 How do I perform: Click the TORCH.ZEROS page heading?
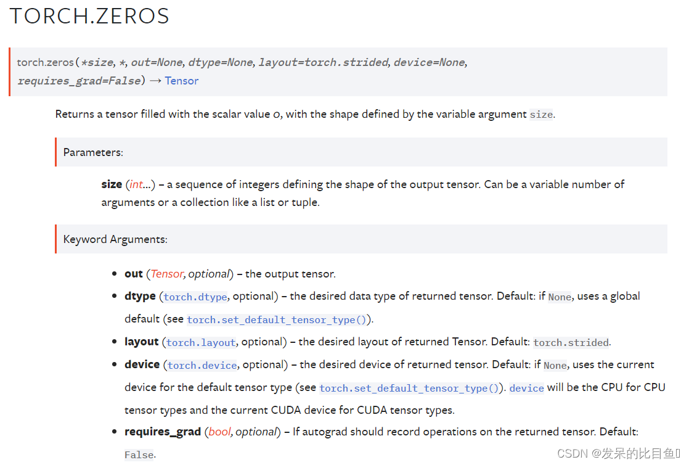(x=89, y=16)
